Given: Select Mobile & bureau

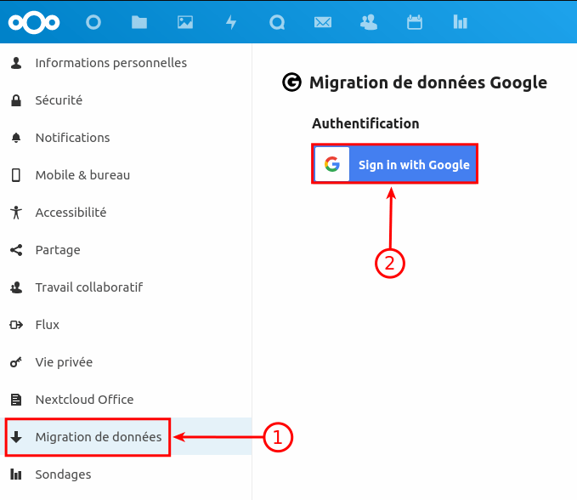Looking at the screenshot, I should (x=126, y=175).
